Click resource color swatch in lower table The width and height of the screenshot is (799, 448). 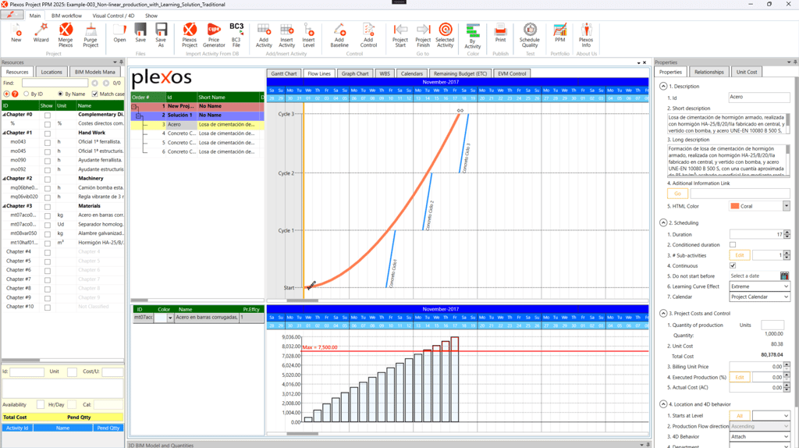tap(161, 318)
